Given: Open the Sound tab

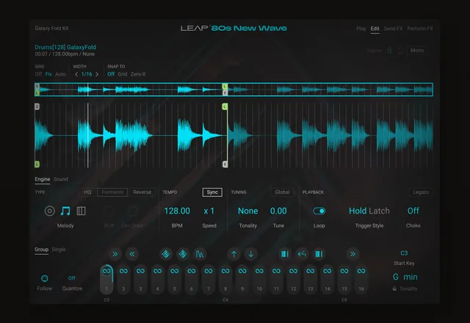Looking at the screenshot, I should [x=60, y=179].
